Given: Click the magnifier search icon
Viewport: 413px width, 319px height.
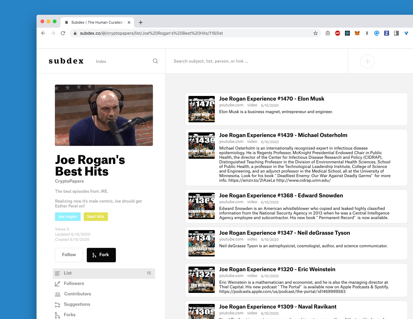Looking at the screenshot, I should coord(155,61).
